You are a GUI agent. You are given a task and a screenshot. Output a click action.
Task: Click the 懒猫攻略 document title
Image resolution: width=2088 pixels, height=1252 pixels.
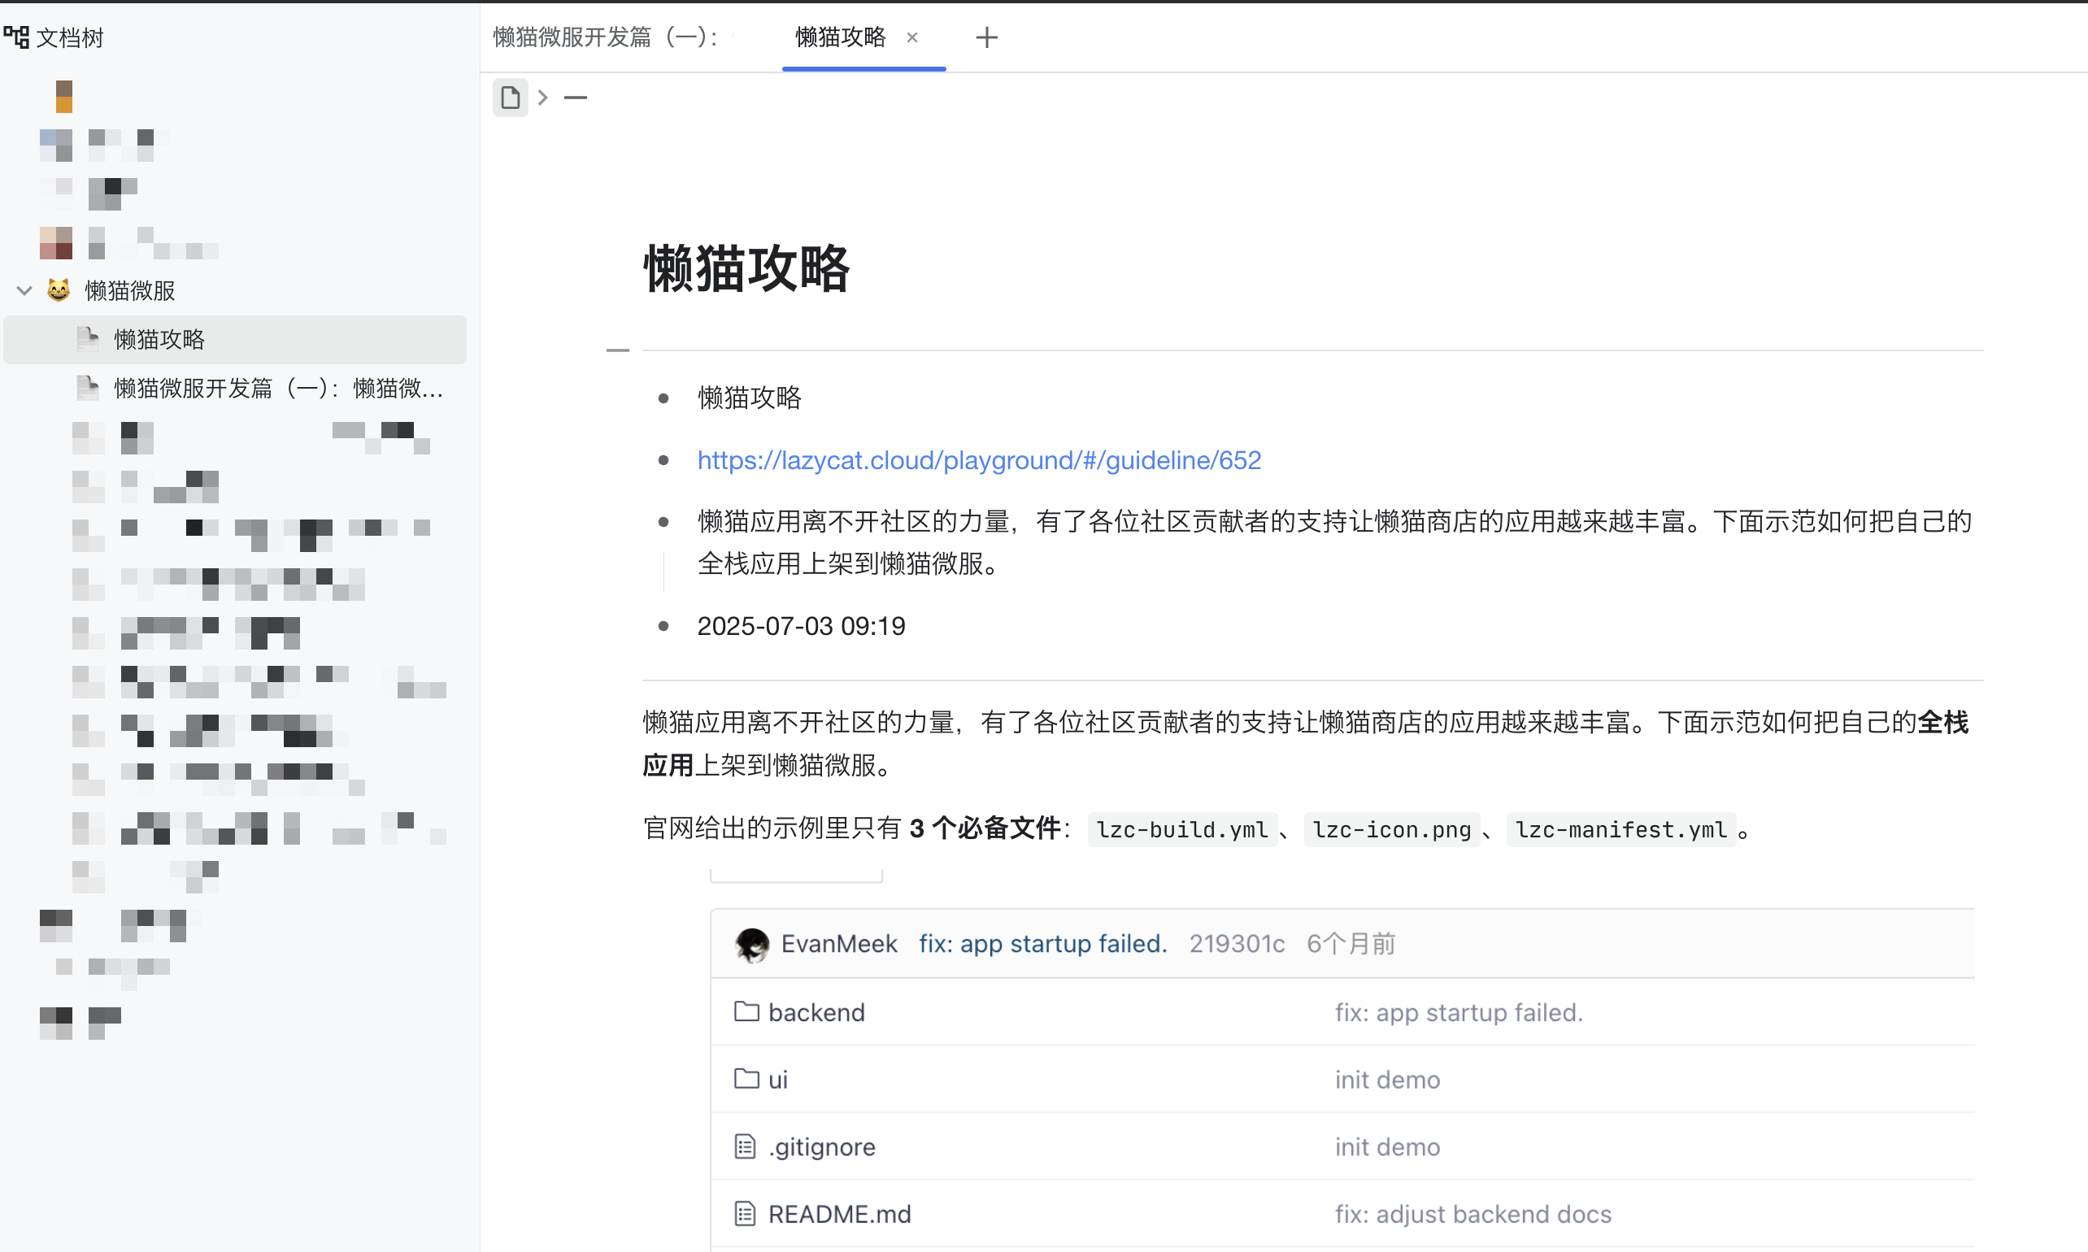point(746,268)
